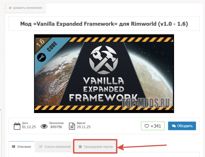This screenshot has height=157, width=205.
Task: Click the wrench icon on the CORE ribbon
Action: pyautogui.click(x=41, y=57)
